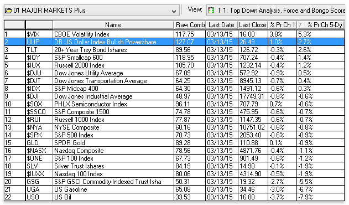Image resolution: width=349 pixels, height=205 pixels.
Task: Click the Nasdaq 100 Index name
Action: coord(79,174)
